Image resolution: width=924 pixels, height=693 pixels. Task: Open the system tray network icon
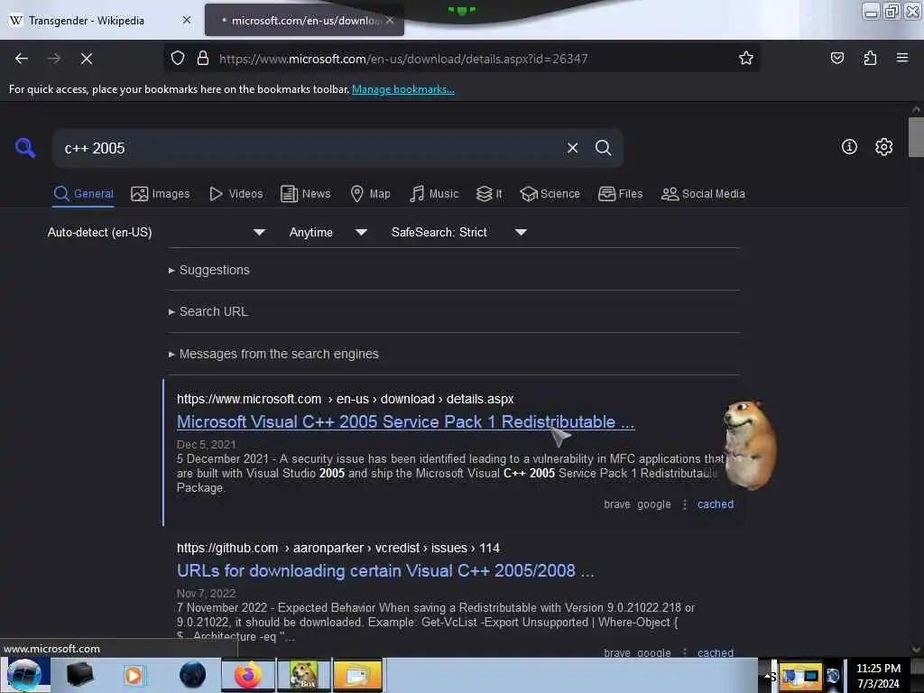801,676
